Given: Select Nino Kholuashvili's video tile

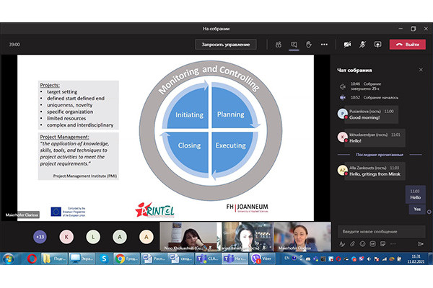Looking at the screenshot, I should (188, 236).
